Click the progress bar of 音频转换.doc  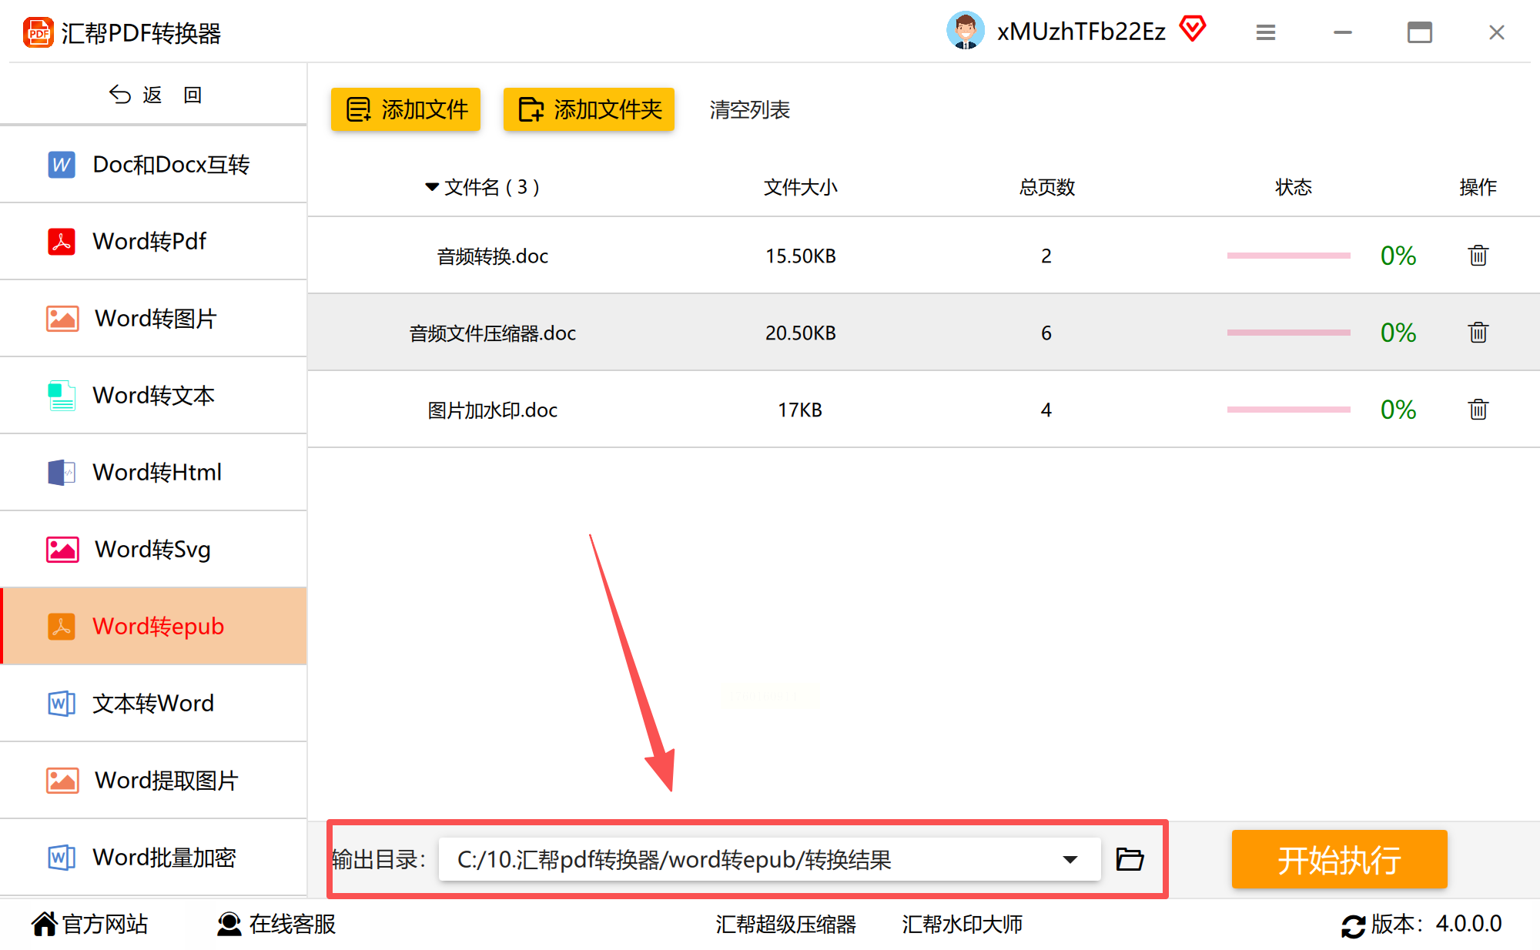tap(1288, 256)
